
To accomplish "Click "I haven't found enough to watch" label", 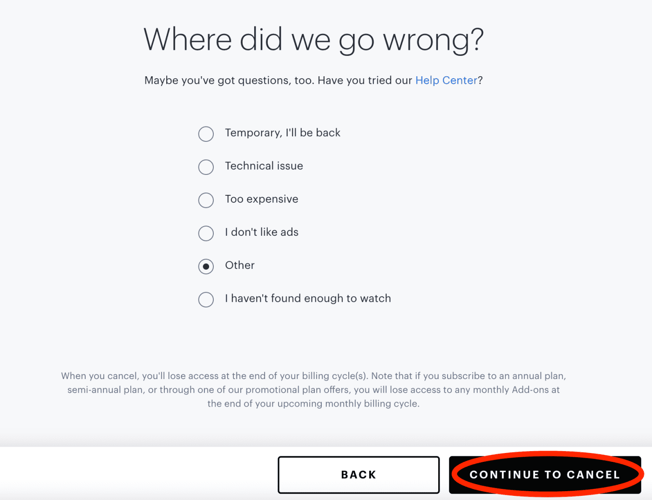I will (x=307, y=299).
